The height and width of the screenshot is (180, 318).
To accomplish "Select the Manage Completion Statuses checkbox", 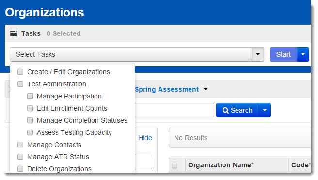I will [30, 120].
